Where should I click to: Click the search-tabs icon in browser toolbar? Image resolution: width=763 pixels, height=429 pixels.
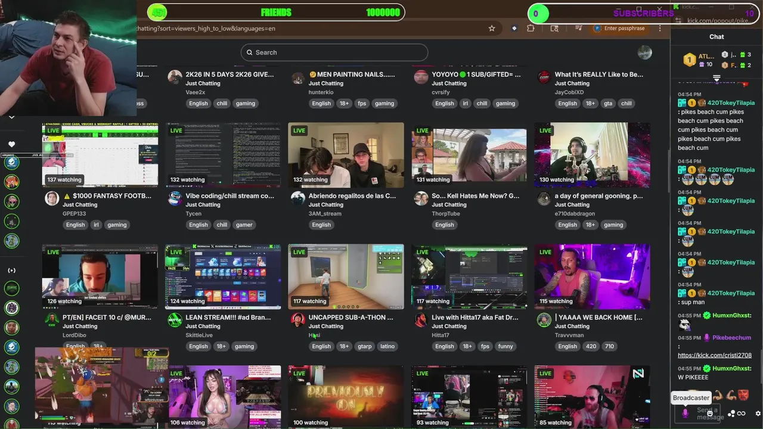pyautogui.click(x=554, y=28)
